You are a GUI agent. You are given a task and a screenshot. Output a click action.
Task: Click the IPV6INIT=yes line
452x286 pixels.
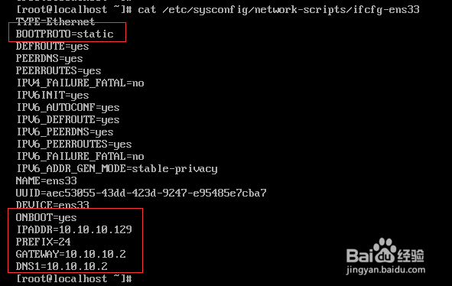53,95
